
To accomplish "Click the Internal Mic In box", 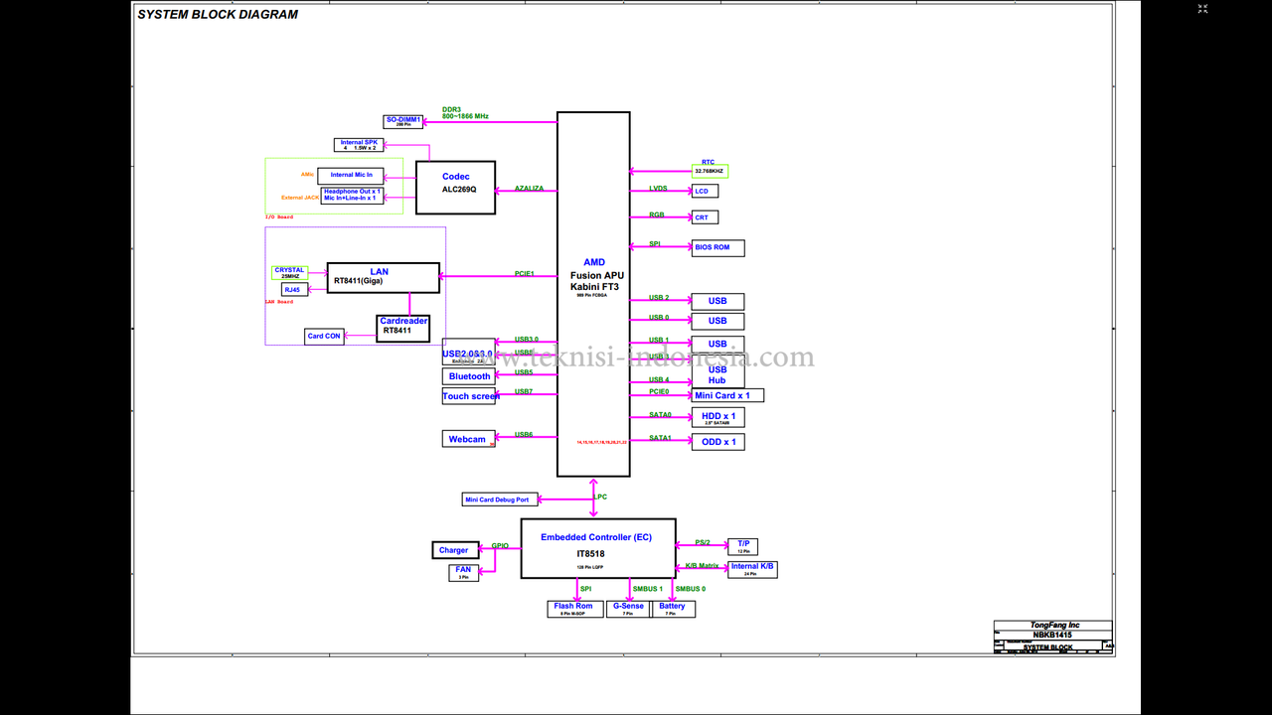I will click(x=351, y=175).
